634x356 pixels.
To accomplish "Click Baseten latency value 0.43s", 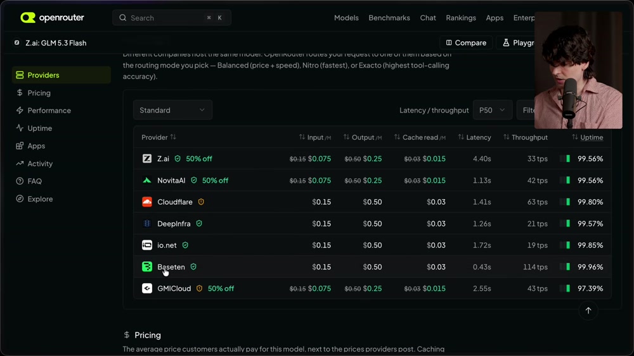I will (482, 266).
